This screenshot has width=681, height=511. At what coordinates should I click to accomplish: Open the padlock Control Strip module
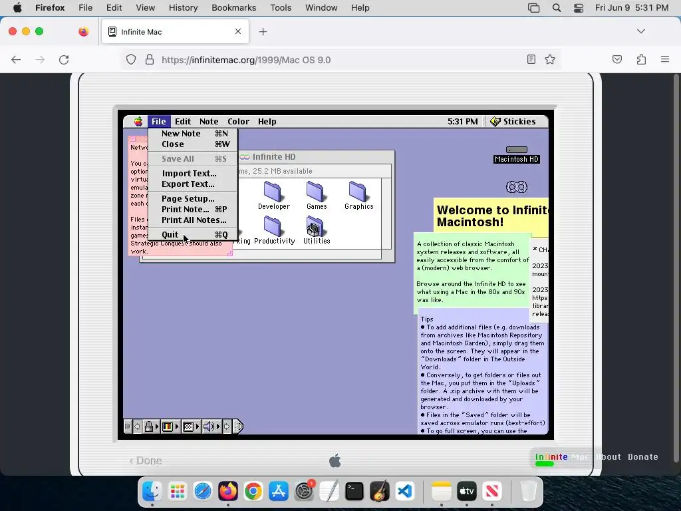pos(151,426)
